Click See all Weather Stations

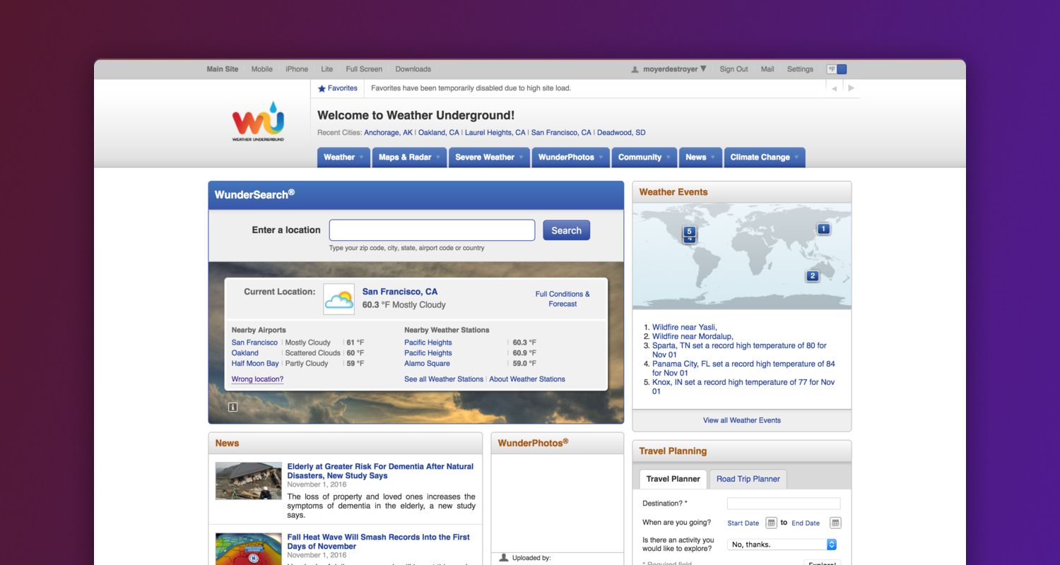(x=444, y=379)
